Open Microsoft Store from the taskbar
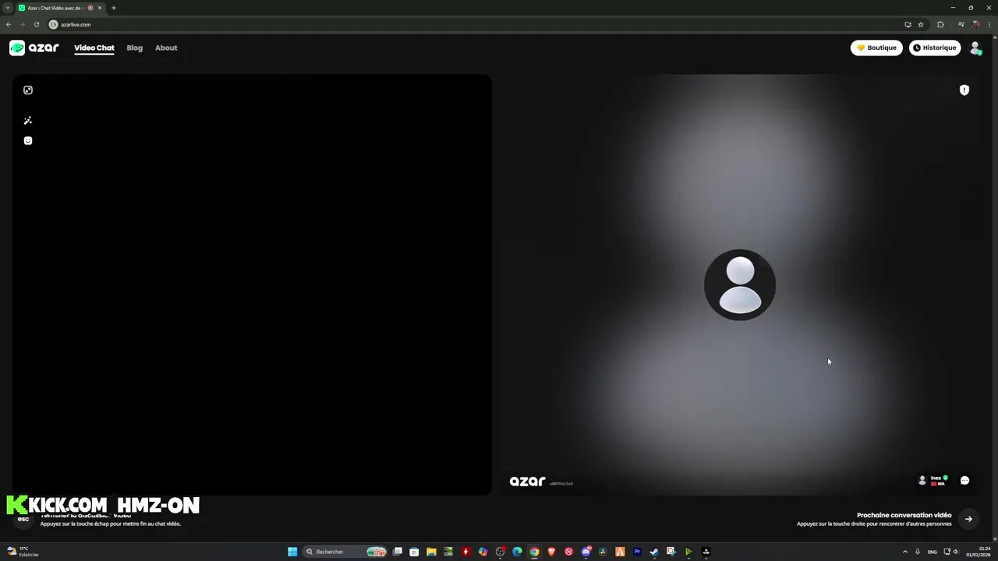Viewport: 998px width, 561px height. pos(414,552)
